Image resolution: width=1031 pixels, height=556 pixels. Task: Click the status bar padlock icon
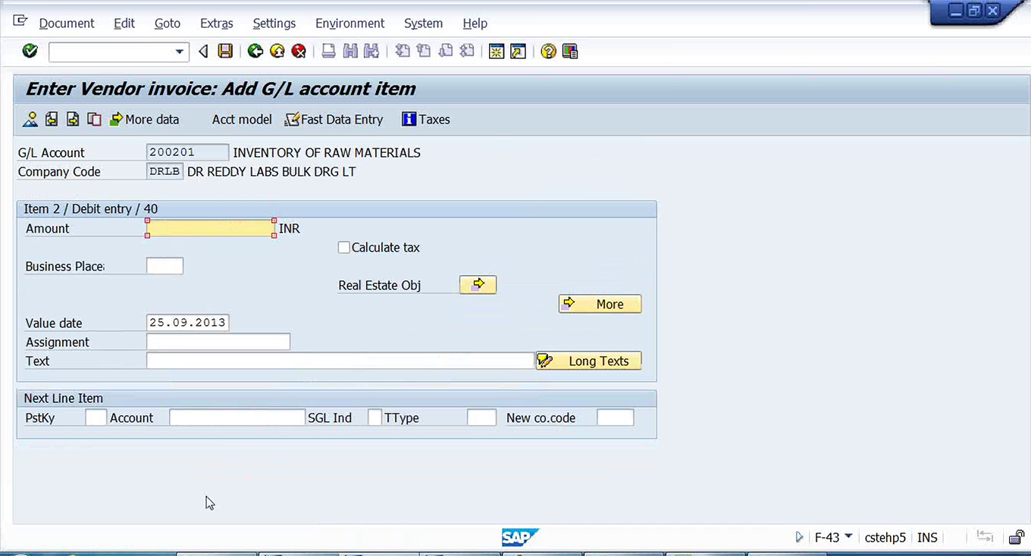pyautogui.click(x=1017, y=537)
